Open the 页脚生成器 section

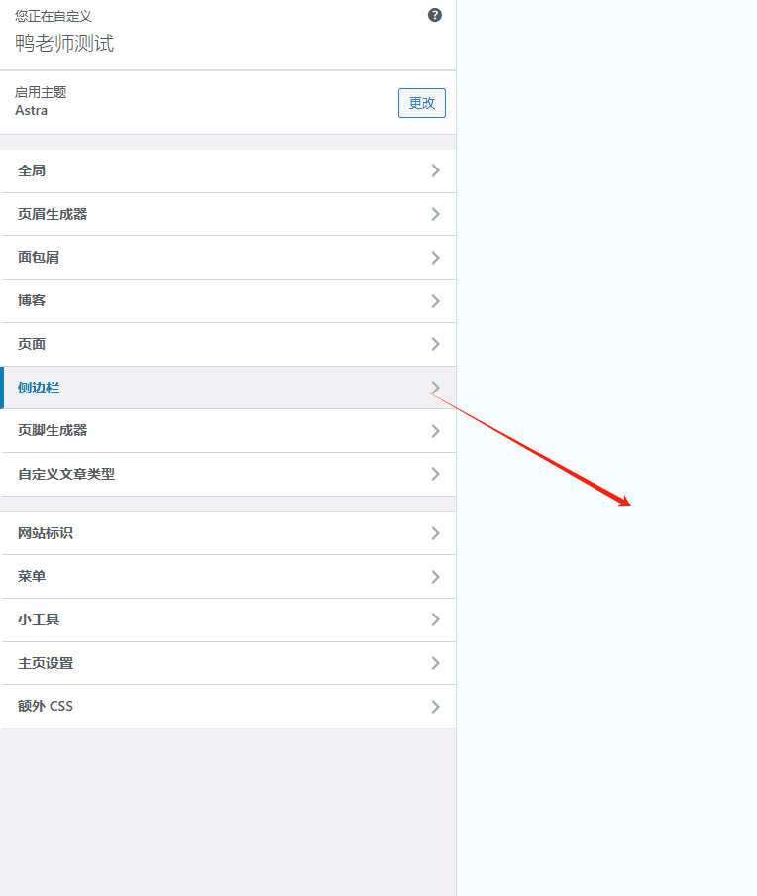point(228,431)
